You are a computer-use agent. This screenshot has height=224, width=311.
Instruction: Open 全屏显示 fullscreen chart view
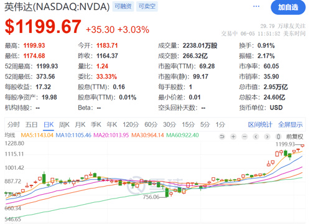[290, 124]
